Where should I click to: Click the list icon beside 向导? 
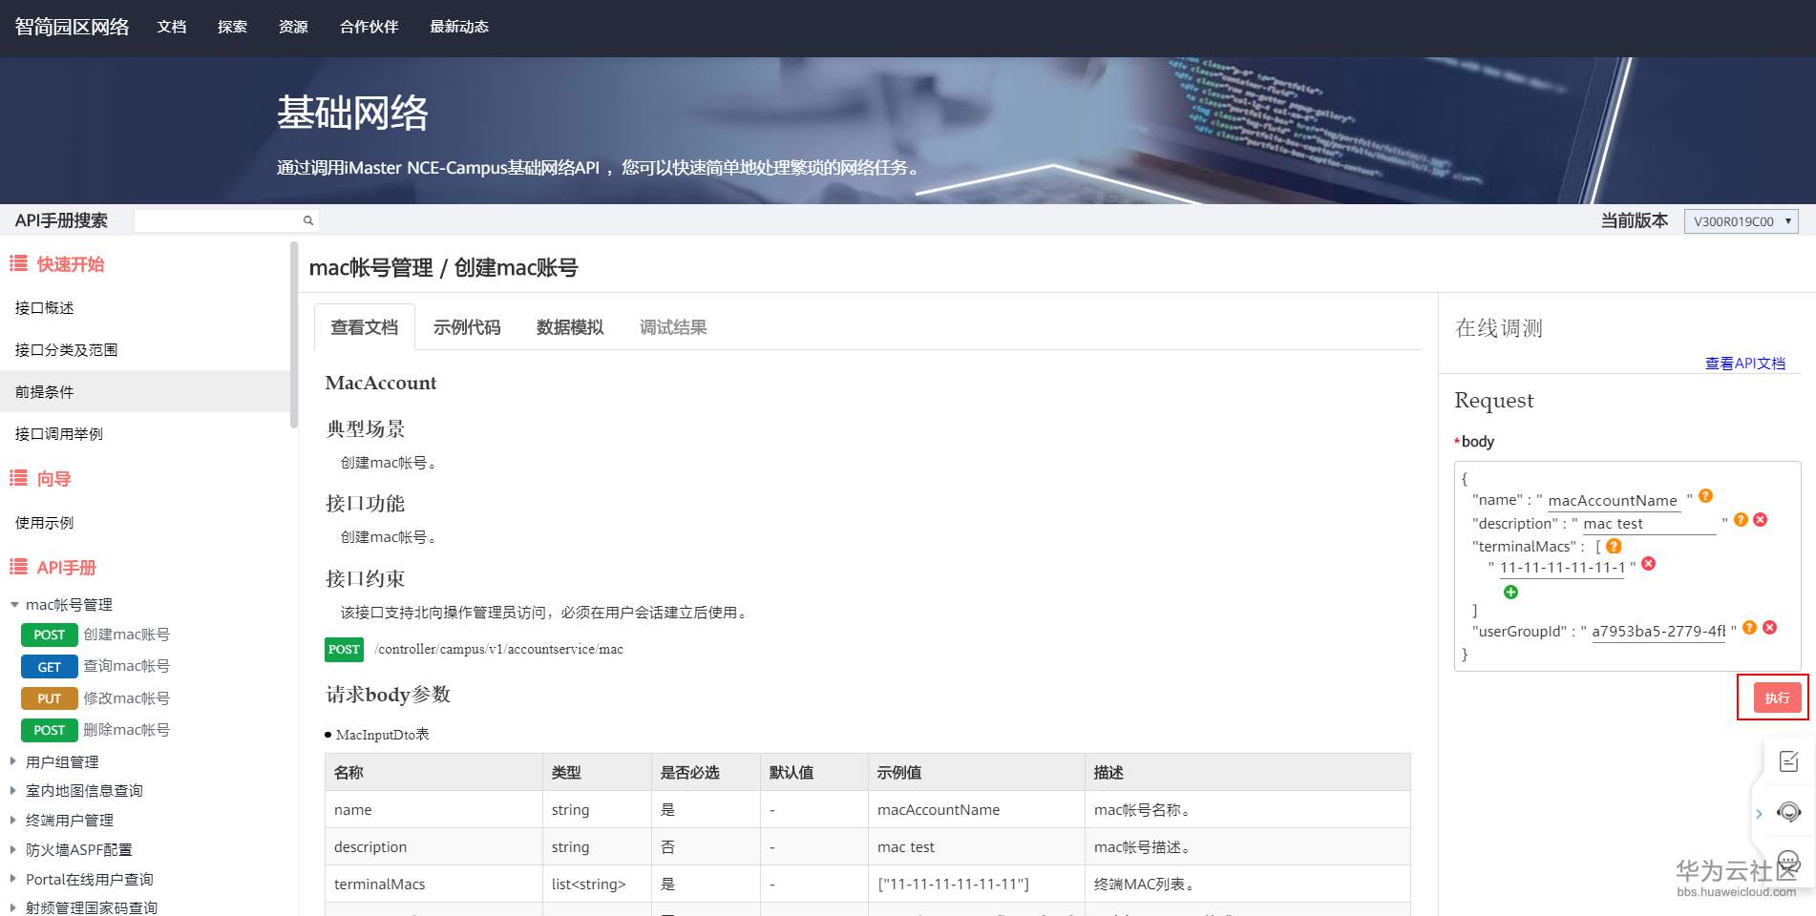pyautogui.click(x=18, y=478)
